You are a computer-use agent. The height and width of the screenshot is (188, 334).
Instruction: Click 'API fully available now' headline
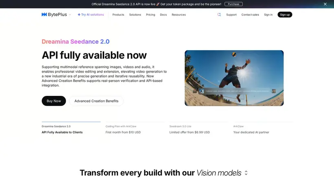tap(94, 55)
